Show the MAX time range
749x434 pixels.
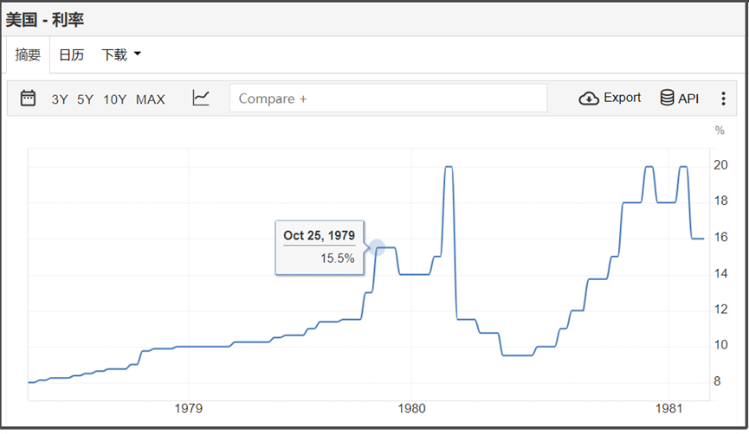[x=150, y=99]
